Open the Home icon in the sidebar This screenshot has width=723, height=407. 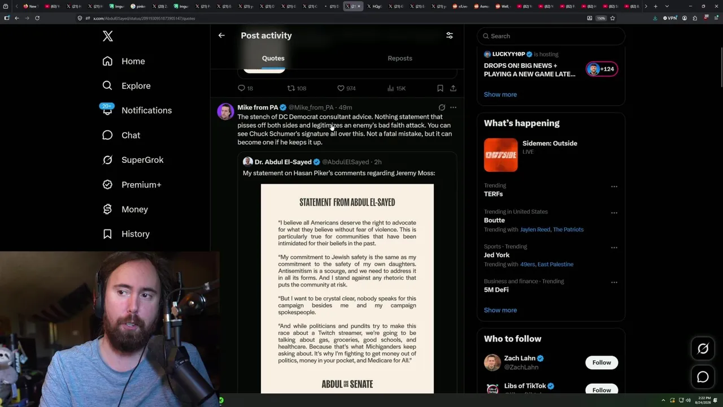point(107,61)
